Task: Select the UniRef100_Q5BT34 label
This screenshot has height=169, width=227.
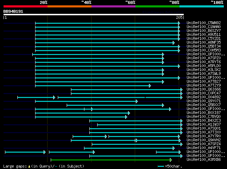Action: (204, 47)
